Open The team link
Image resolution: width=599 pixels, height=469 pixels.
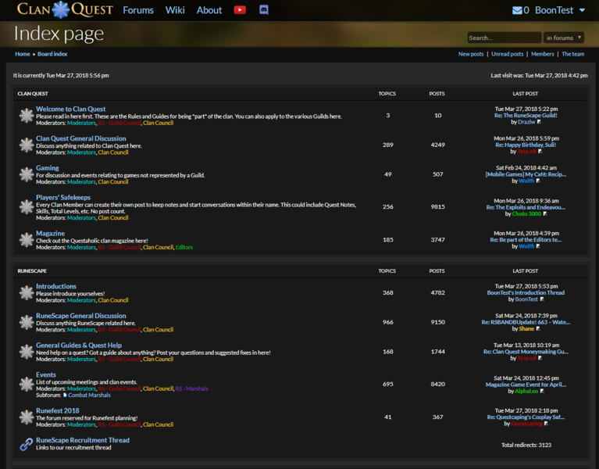point(572,54)
